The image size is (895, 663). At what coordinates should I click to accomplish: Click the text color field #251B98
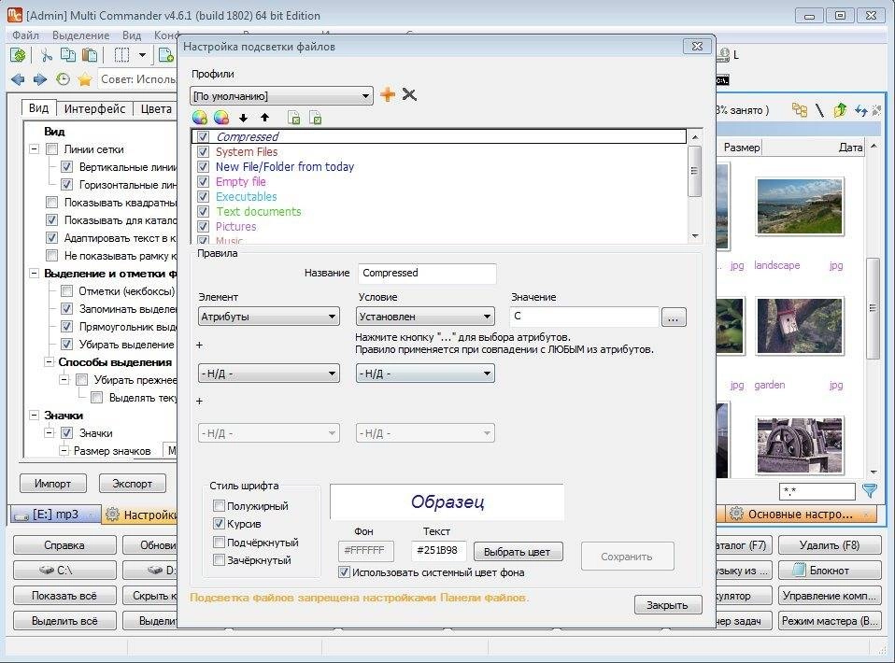(438, 551)
